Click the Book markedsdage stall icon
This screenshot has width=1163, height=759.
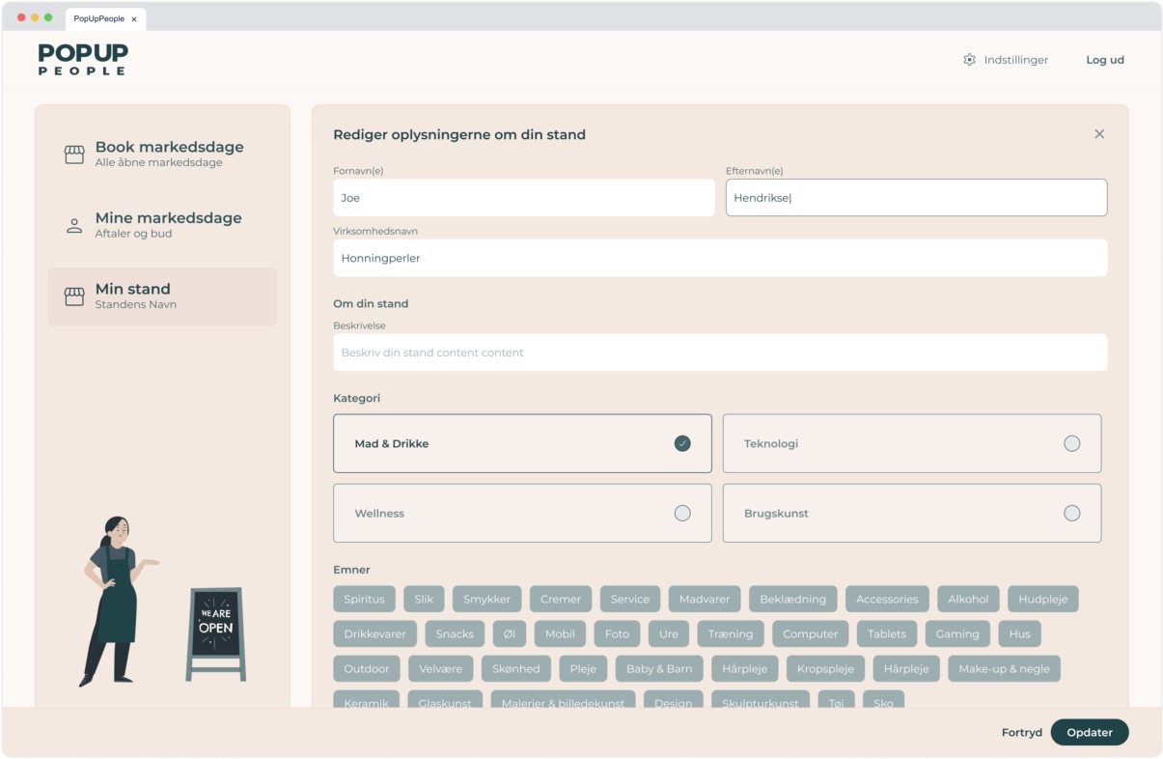(72, 153)
